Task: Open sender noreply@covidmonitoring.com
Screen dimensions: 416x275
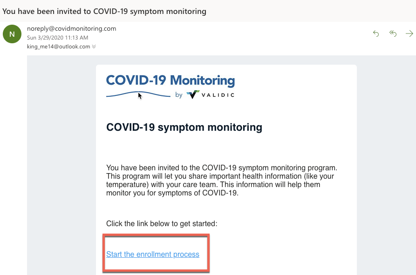Action: pyautogui.click(x=71, y=28)
